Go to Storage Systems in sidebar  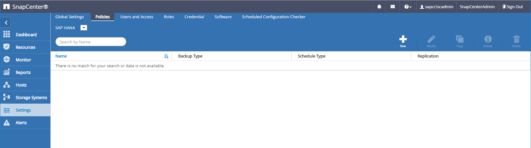[31, 97]
